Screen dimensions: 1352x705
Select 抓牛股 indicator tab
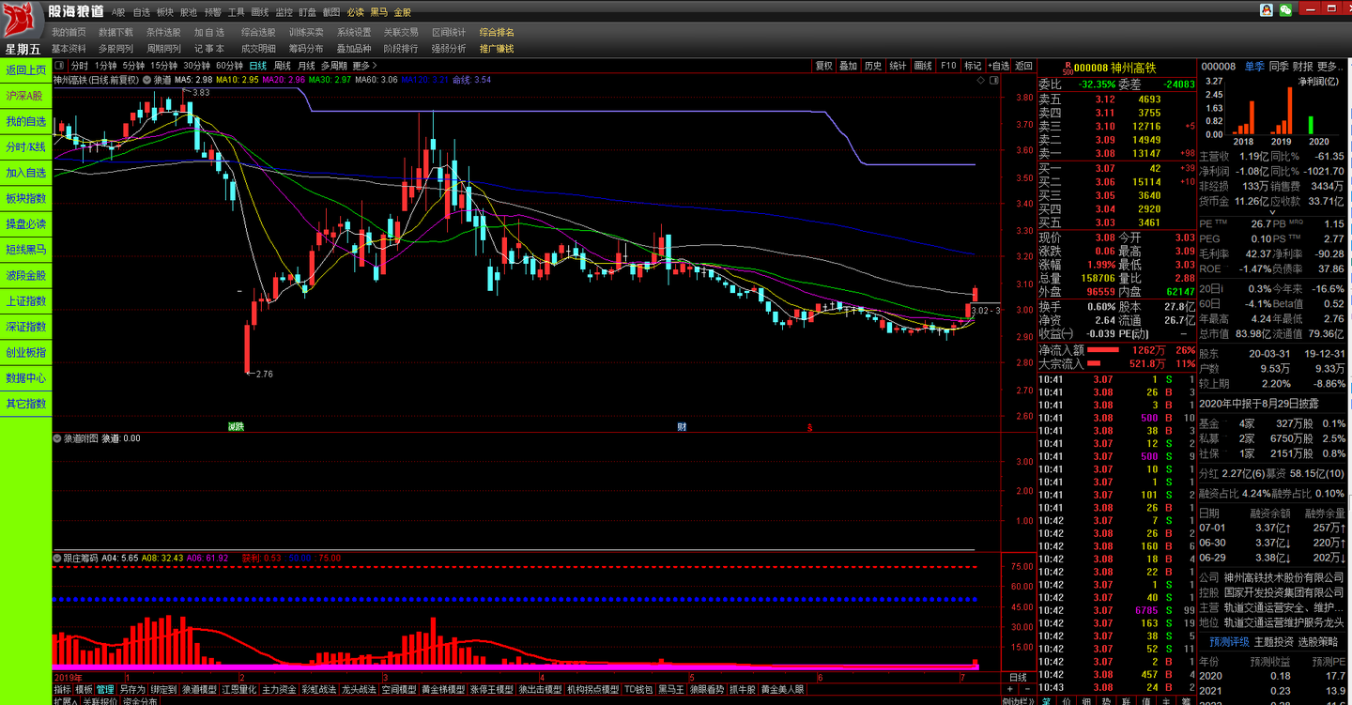tap(743, 690)
